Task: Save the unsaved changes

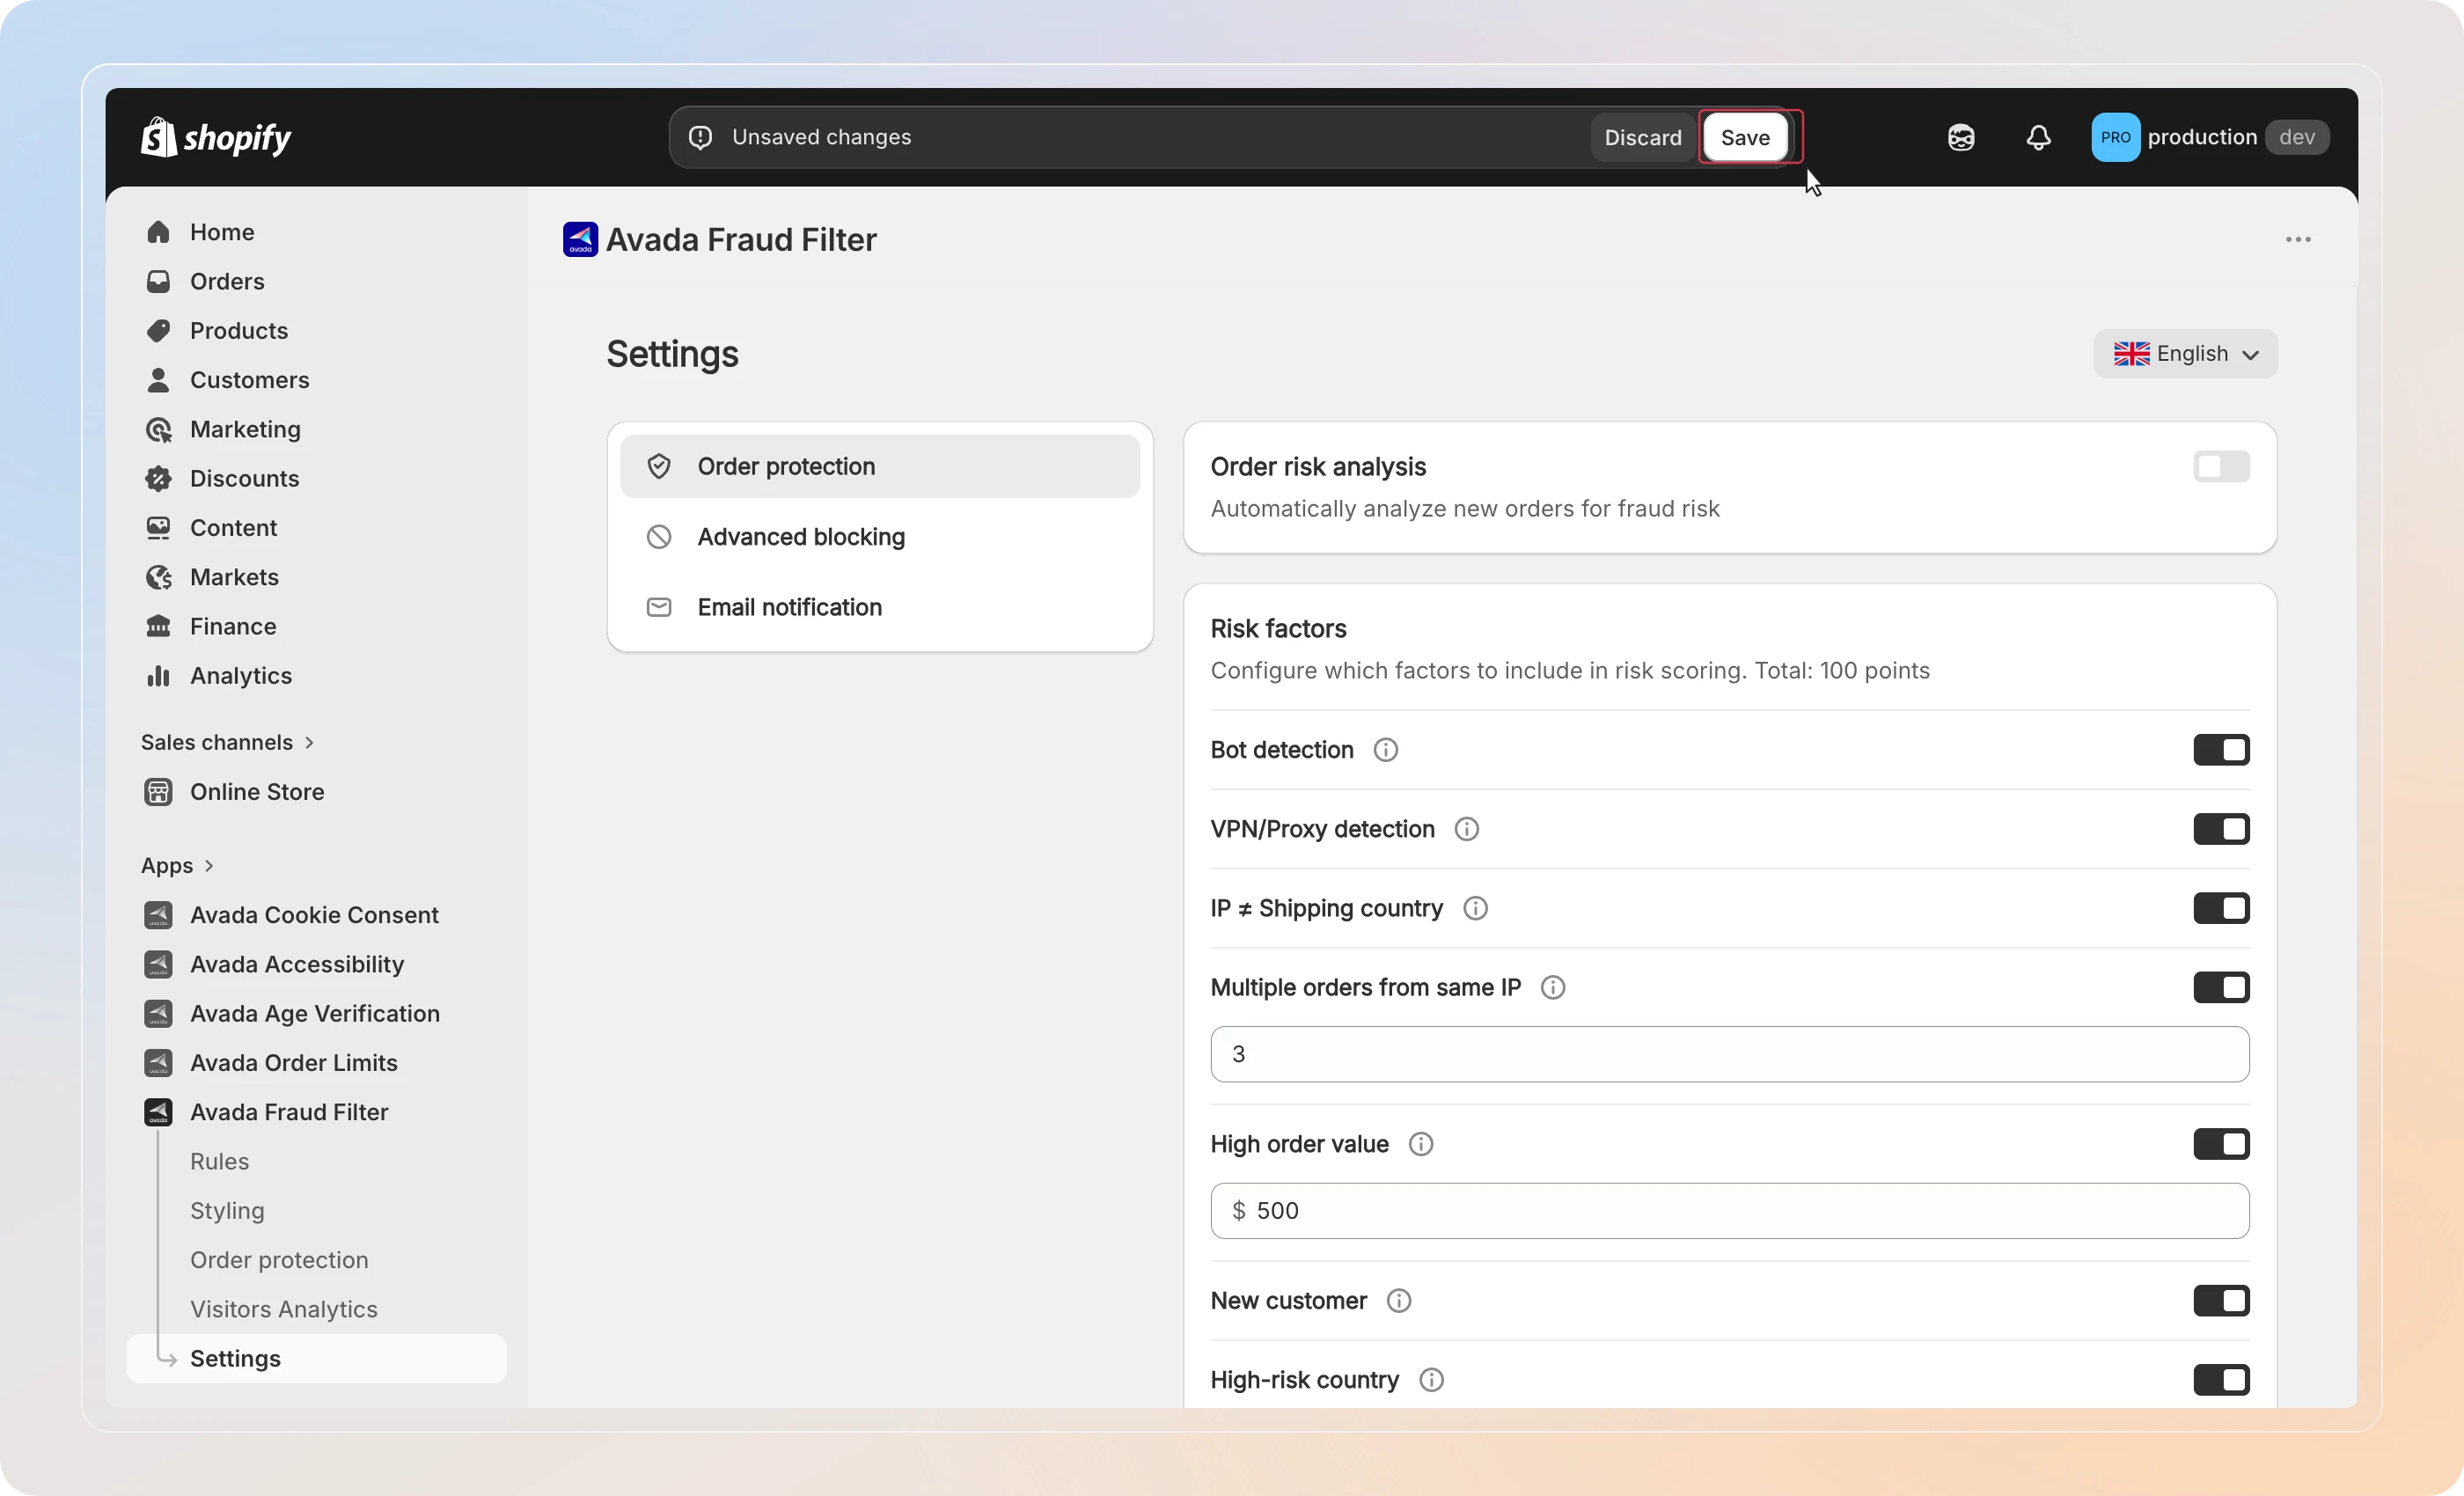Action: click(1745, 137)
